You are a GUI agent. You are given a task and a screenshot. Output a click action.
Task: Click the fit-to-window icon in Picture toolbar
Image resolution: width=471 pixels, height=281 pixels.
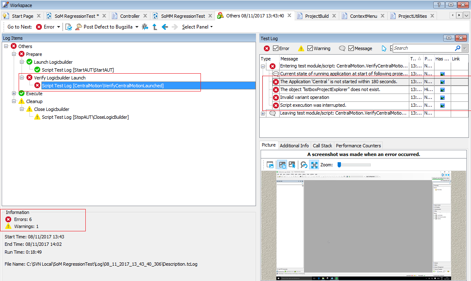point(314,165)
